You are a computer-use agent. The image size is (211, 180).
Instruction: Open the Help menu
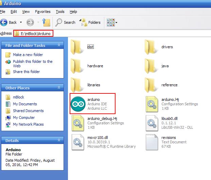click(x=73, y=12)
